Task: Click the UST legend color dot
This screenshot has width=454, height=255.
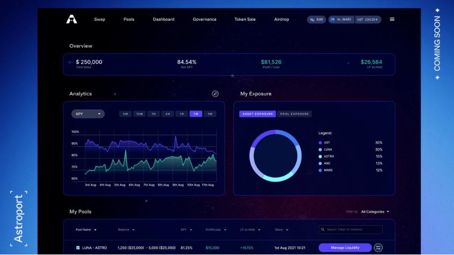Action: 320,142
